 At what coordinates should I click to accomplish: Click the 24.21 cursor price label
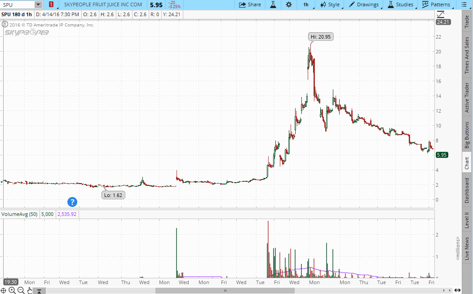[x=443, y=22]
